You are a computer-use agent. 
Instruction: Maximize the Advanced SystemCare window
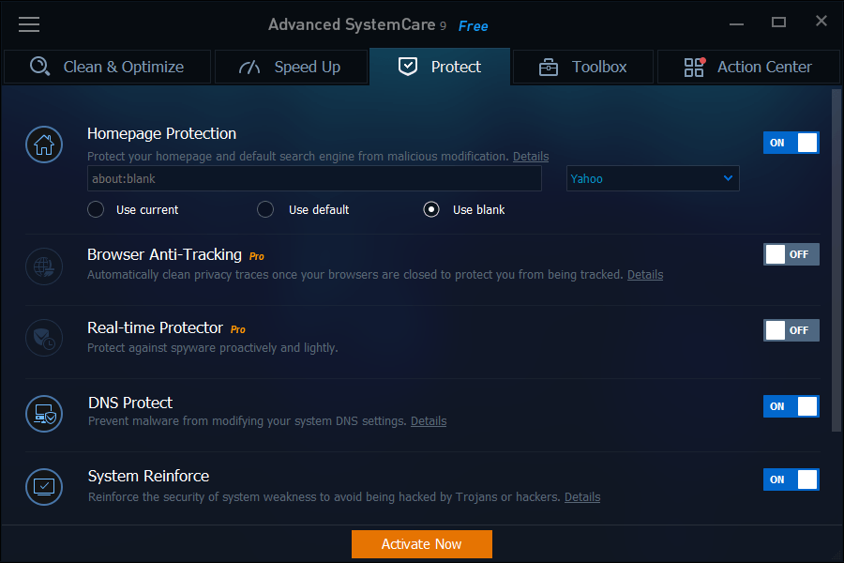pos(778,23)
